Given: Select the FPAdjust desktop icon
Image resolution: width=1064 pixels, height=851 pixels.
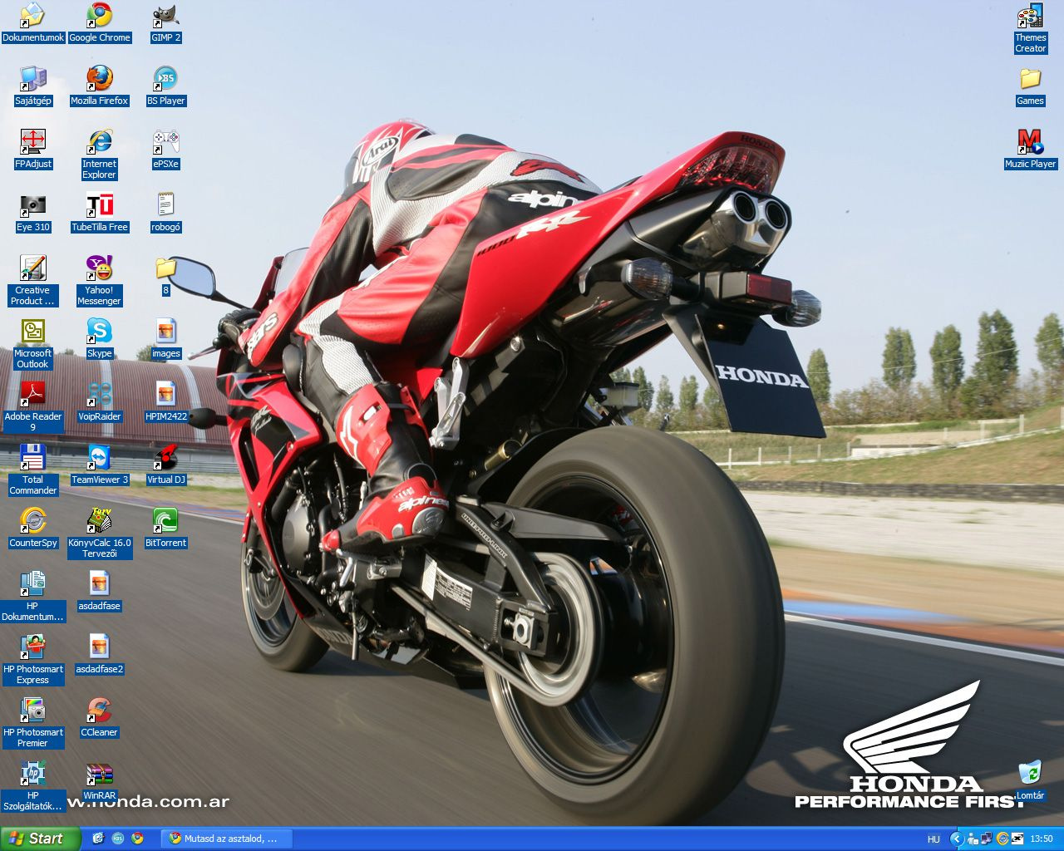Looking at the screenshot, I should pyautogui.click(x=32, y=150).
